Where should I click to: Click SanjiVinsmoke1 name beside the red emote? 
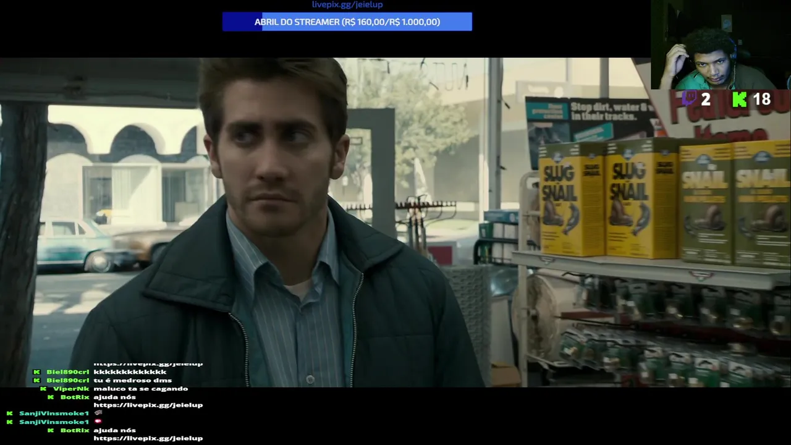click(x=54, y=422)
